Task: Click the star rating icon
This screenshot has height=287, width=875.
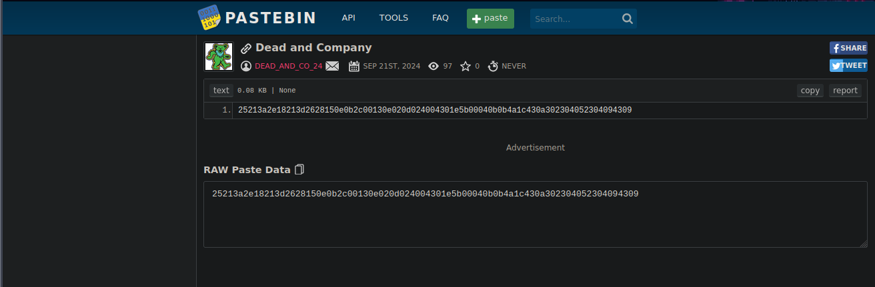Action: pos(466,66)
